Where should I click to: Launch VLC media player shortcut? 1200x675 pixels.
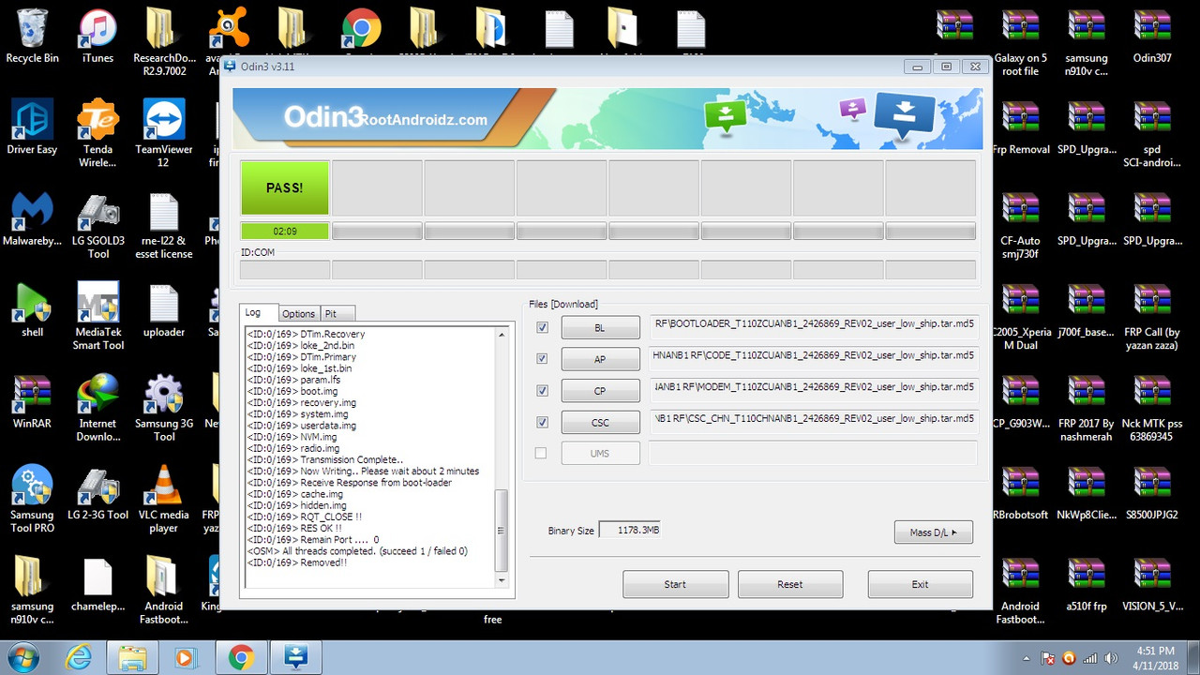pos(163,499)
